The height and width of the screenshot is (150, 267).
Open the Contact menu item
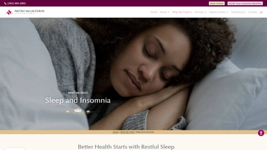(x=252, y=12)
